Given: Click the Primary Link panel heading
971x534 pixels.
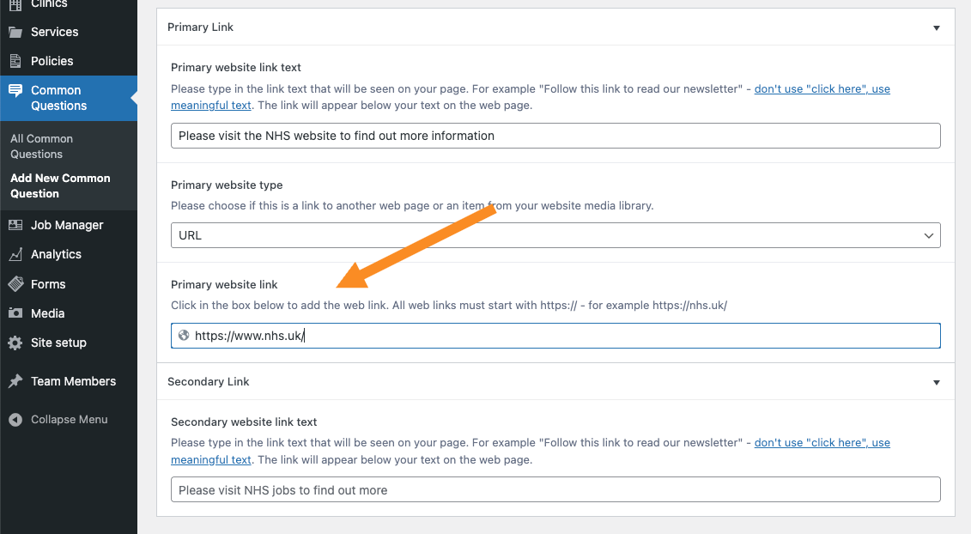Looking at the screenshot, I should [x=200, y=27].
